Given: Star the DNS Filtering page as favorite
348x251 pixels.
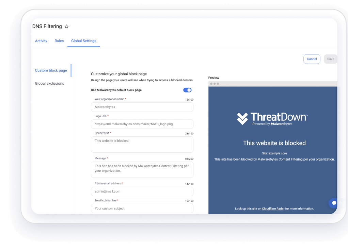Looking at the screenshot, I should tap(67, 27).
